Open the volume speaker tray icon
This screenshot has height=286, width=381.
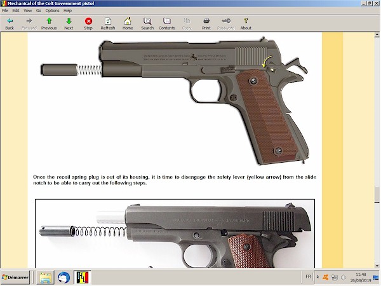pyautogui.click(x=344, y=277)
